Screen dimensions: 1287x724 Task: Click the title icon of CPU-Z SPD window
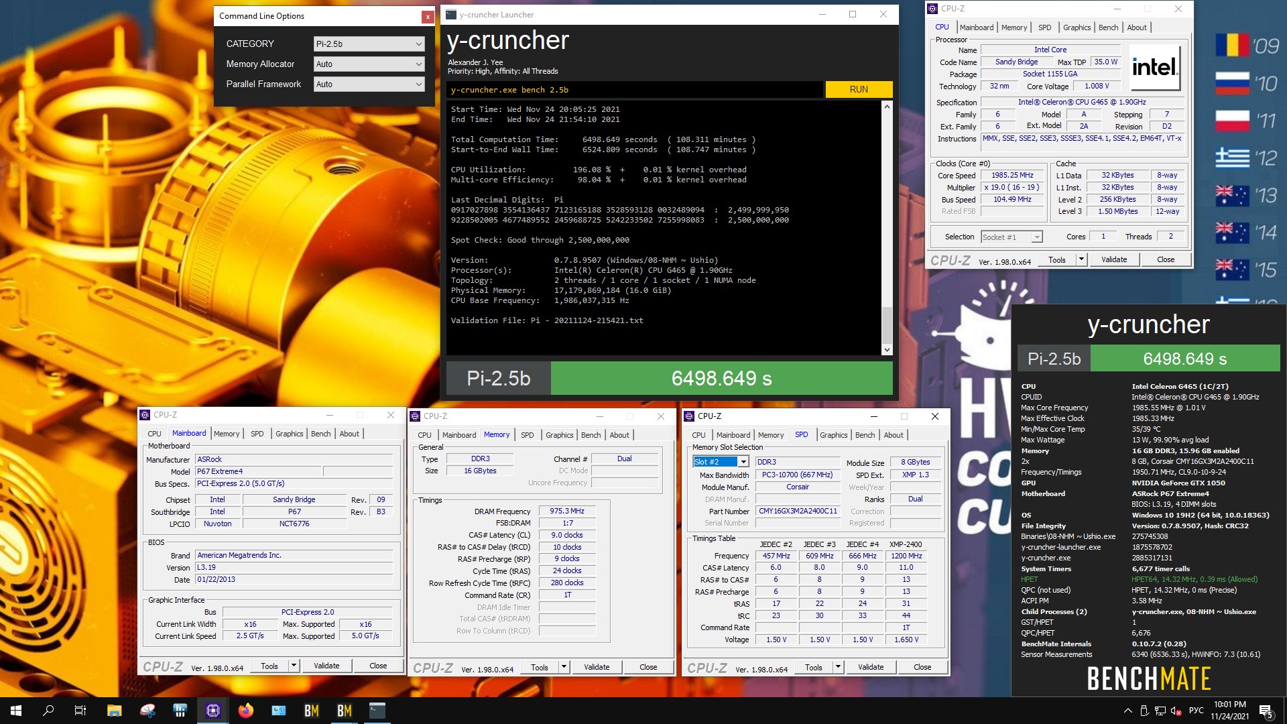(x=689, y=416)
